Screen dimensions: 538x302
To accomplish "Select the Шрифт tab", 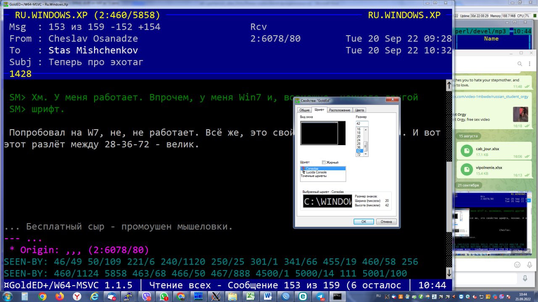I will [319, 109].
